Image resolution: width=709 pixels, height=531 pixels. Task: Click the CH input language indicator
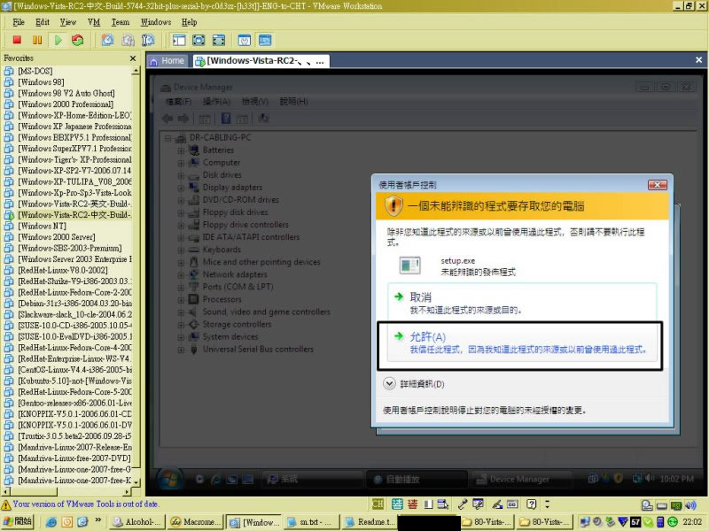tap(378, 504)
